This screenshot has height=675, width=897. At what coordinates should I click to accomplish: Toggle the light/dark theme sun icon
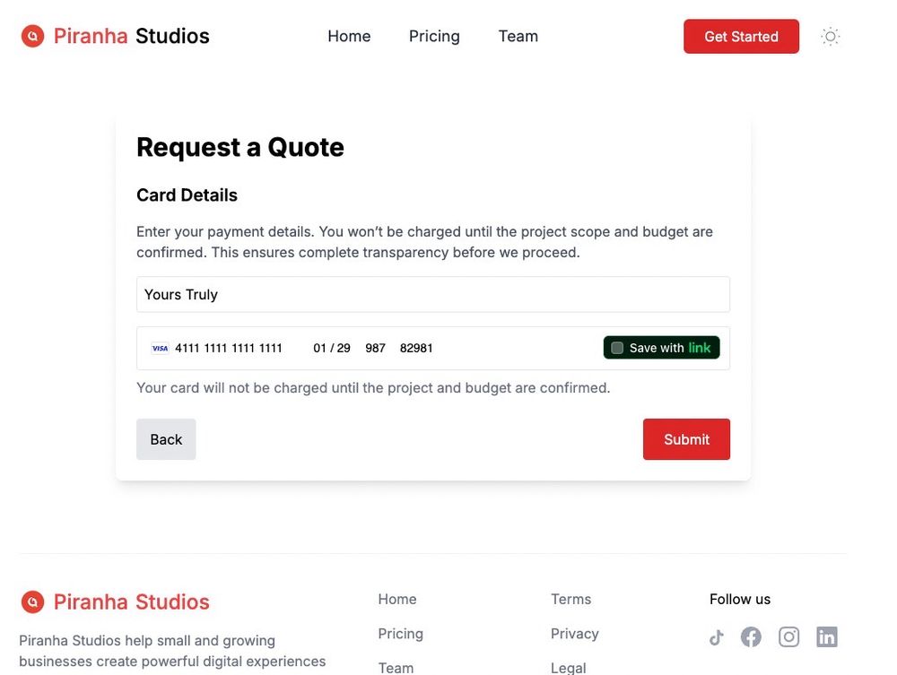tap(831, 37)
